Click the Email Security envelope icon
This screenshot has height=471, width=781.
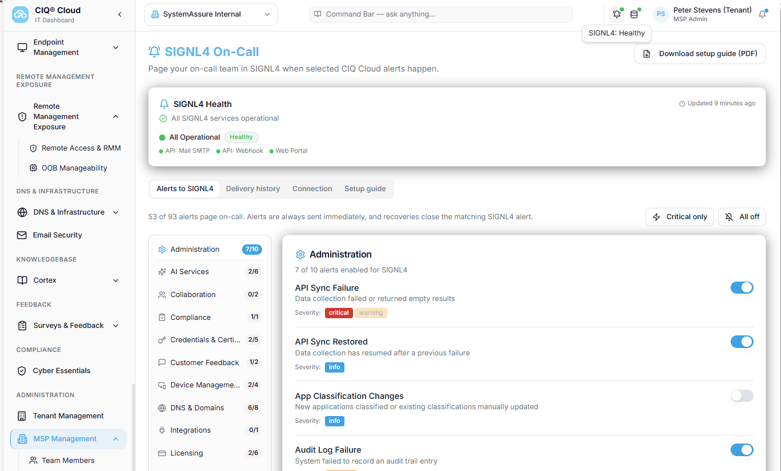click(22, 235)
